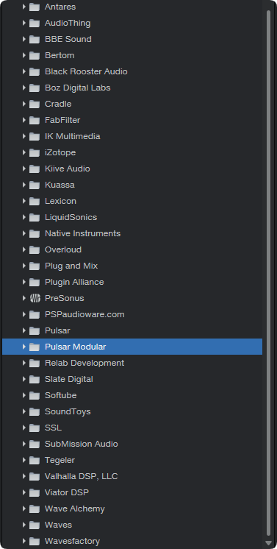Expand the Bertom folder arrow
Viewport: 277px width, 549px height.
click(24, 55)
